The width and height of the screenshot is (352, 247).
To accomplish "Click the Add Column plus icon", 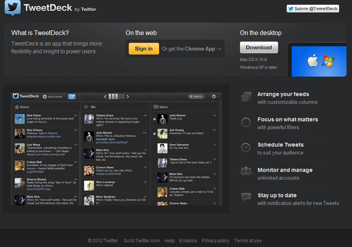I will [44, 96].
